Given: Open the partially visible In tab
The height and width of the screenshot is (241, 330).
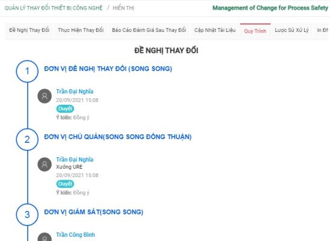Looking at the screenshot, I should click(322, 30).
